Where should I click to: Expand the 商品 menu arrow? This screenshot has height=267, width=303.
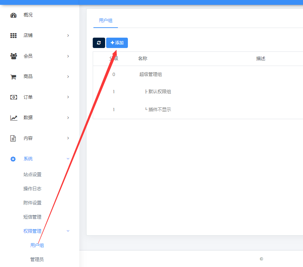tap(68, 77)
